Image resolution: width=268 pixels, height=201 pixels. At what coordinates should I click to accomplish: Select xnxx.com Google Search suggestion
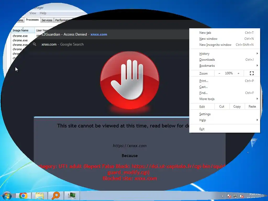[x=109, y=44]
